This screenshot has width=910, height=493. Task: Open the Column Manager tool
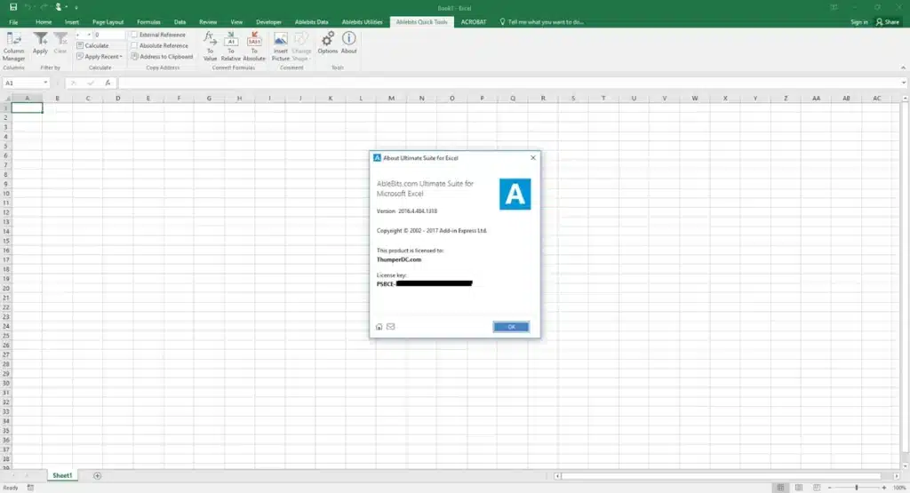[x=13, y=46]
